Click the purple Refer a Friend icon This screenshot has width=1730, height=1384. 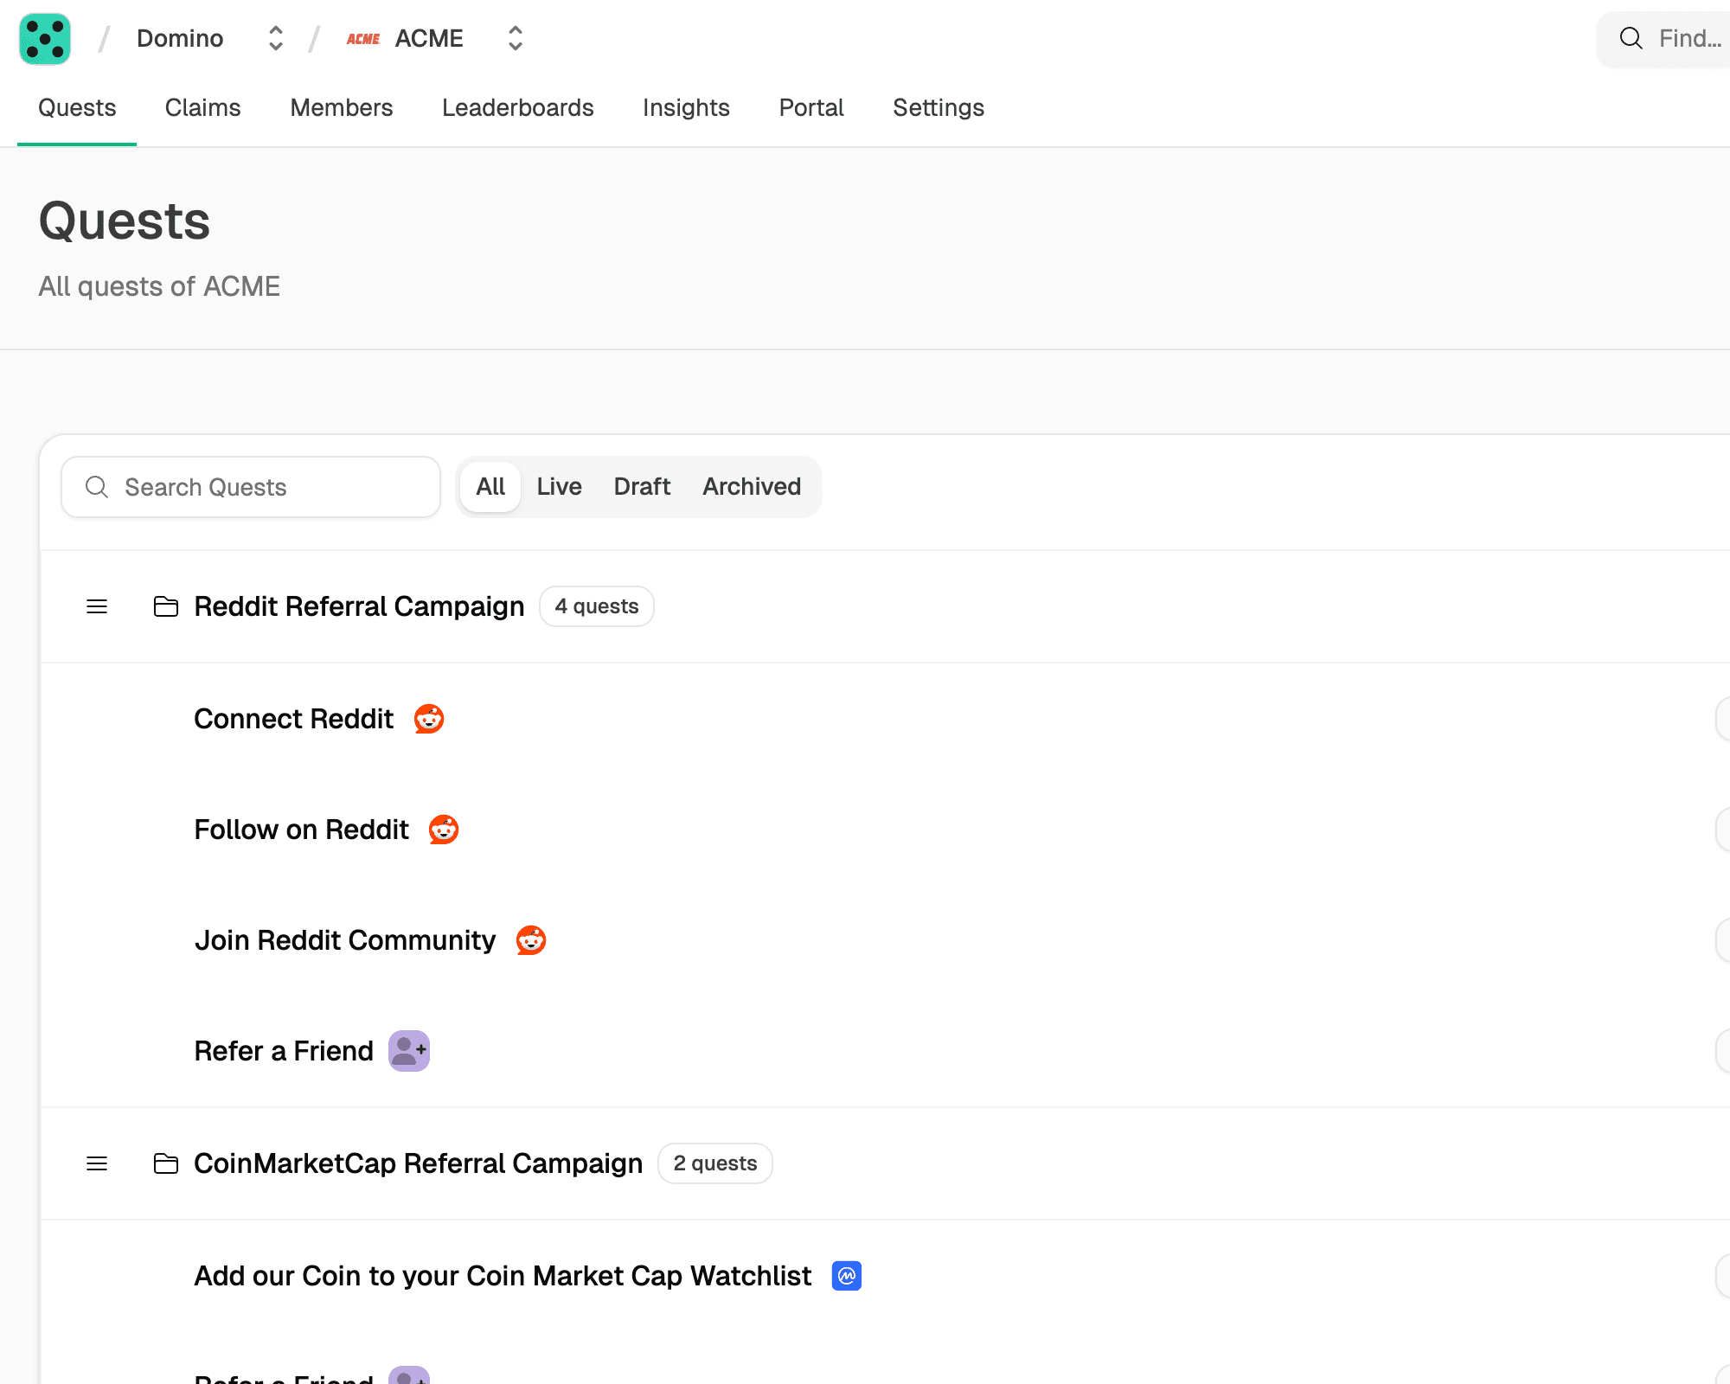409,1051
